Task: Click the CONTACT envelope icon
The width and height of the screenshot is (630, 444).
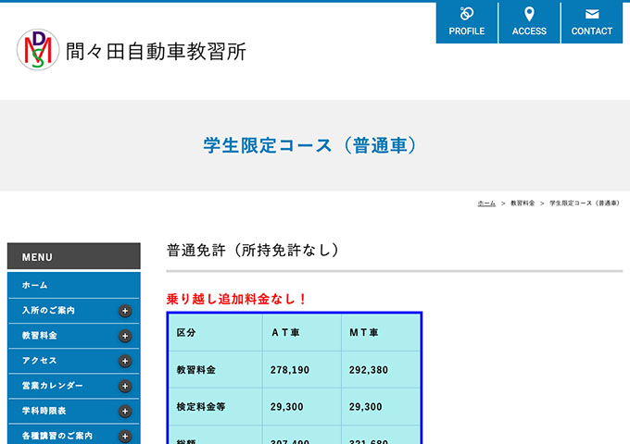Action: 592,14
